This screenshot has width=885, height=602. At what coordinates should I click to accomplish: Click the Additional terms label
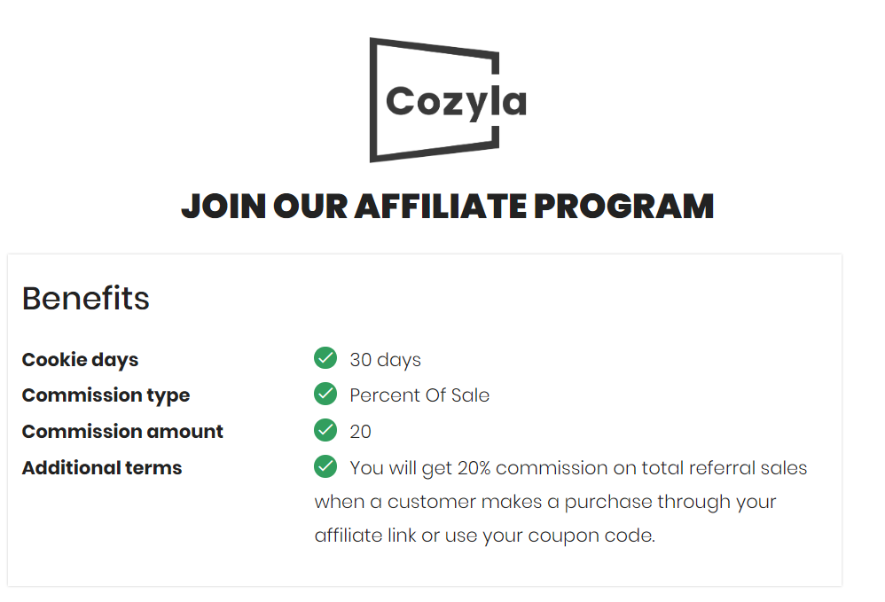102,468
